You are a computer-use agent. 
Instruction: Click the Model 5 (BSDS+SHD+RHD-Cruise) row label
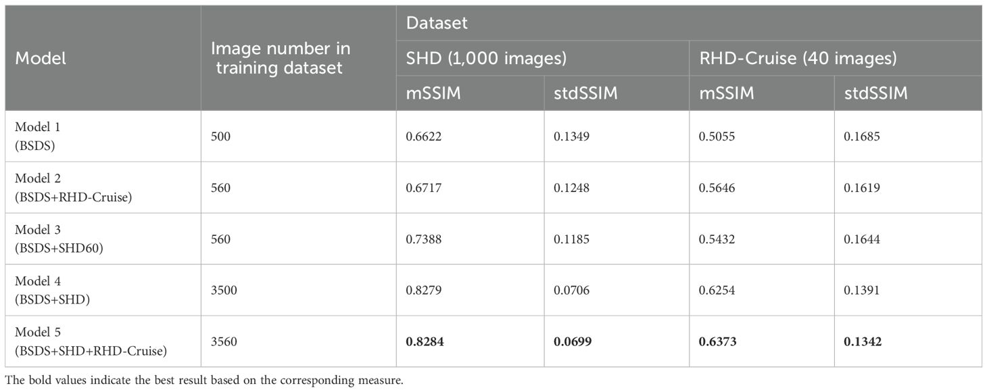[x=85, y=342]
